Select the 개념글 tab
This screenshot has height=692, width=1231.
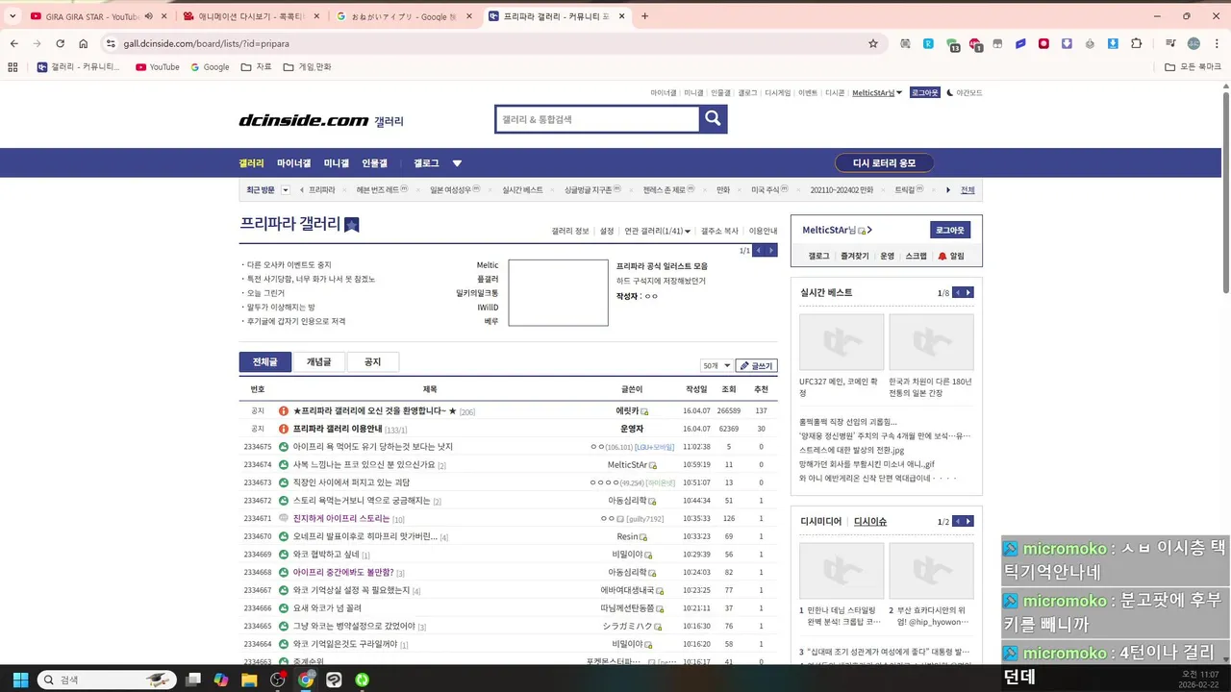pyautogui.click(x=319, y=362)
